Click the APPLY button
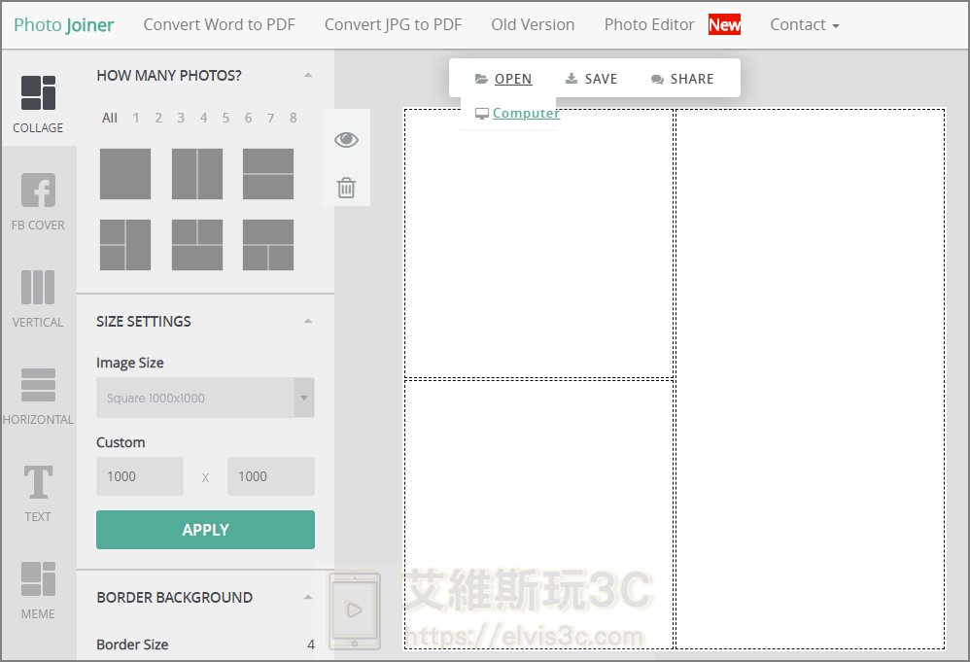Viewport: 970px width, 662px height. click(205, 530)
